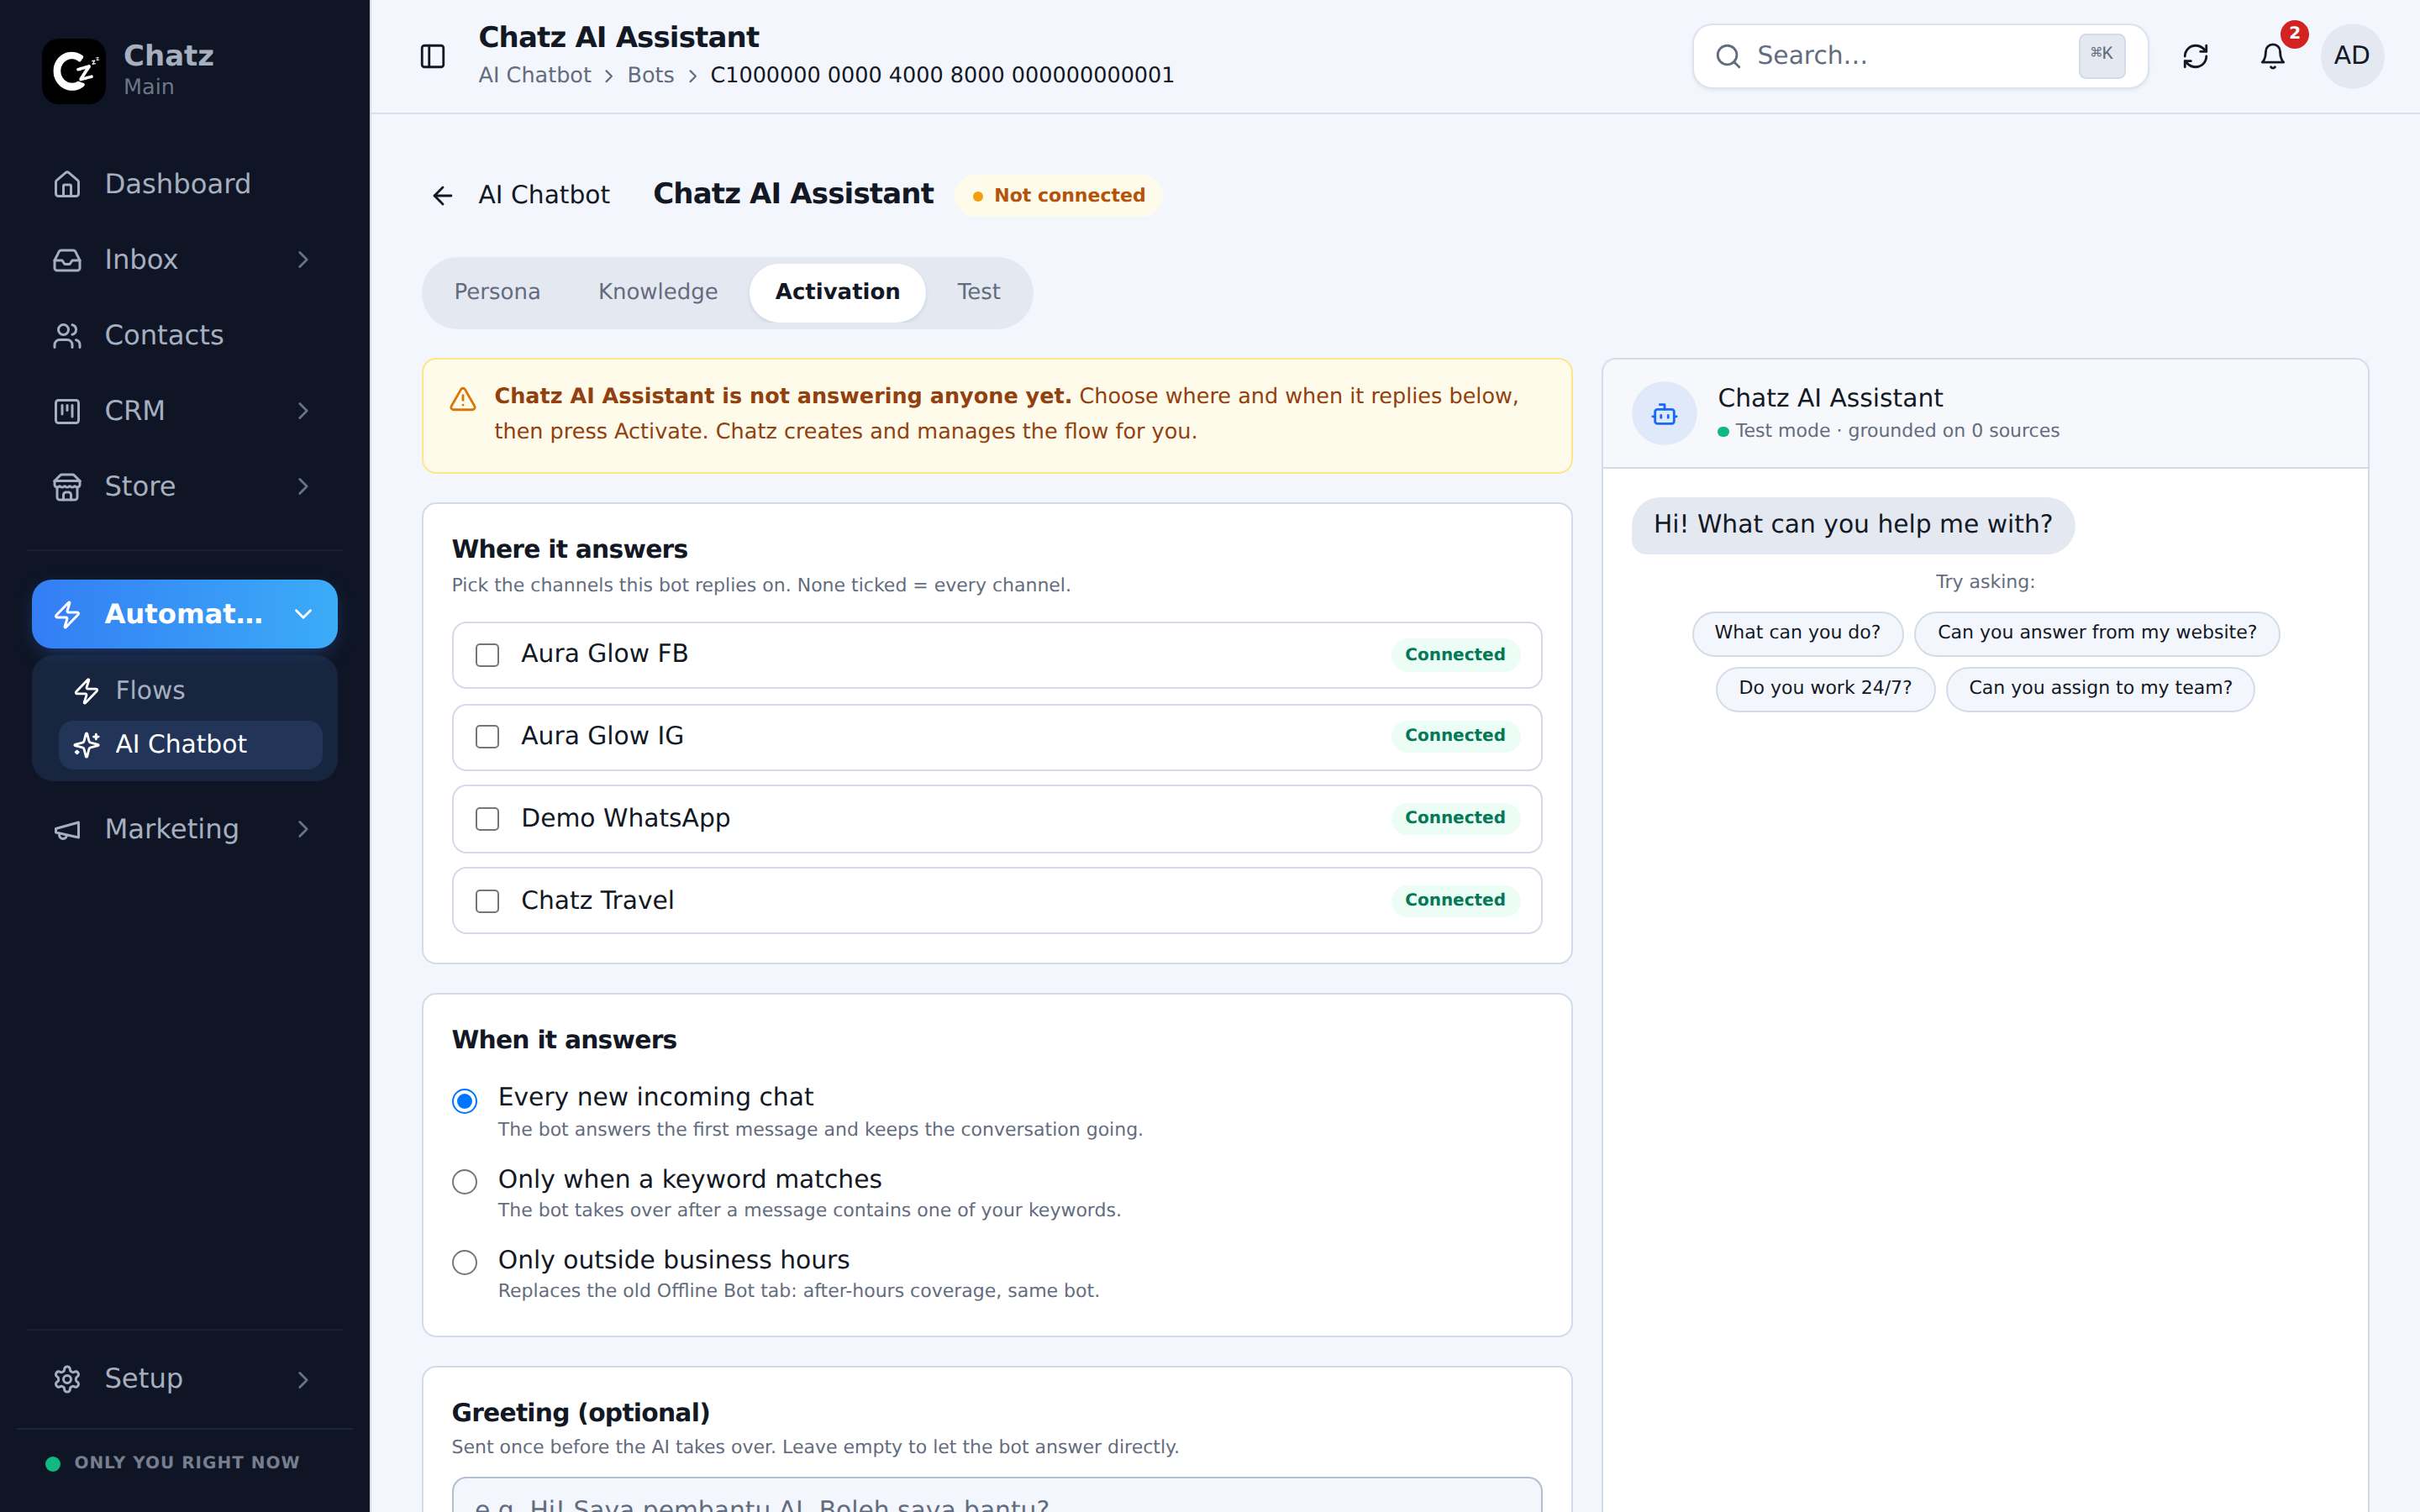Tick the Demo WhatsApp checkbox
Image resolution: width=2420 pixels, height=1512 pixels.
[x=487, y=819]
